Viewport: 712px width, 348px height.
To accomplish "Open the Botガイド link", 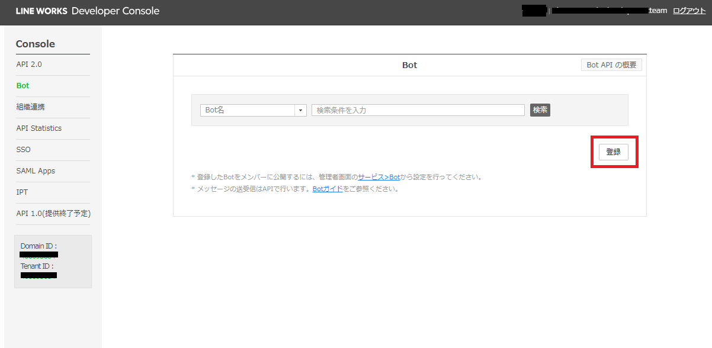I will click(327, 189).
